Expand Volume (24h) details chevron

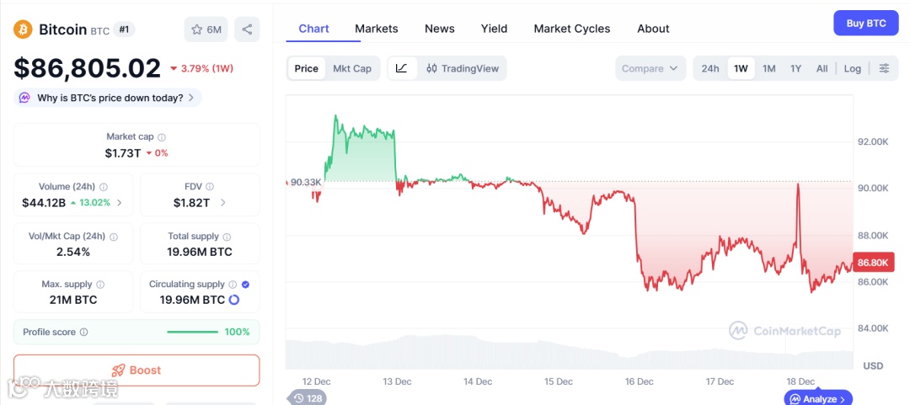point(119,202)
